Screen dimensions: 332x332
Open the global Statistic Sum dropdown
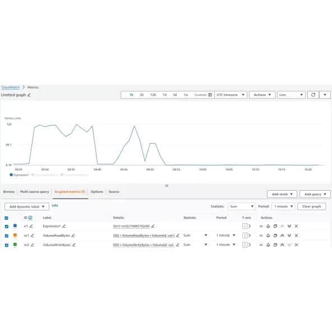tap(241, 206)
